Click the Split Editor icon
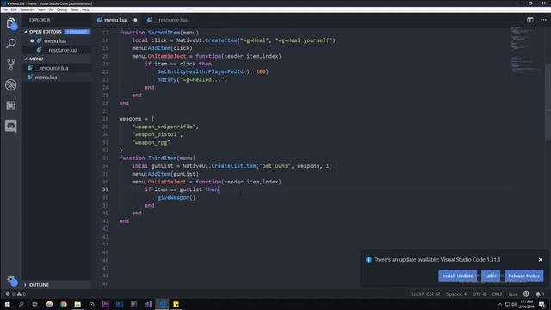This screenshot has width=551, height=310. [x=530, y=20]
